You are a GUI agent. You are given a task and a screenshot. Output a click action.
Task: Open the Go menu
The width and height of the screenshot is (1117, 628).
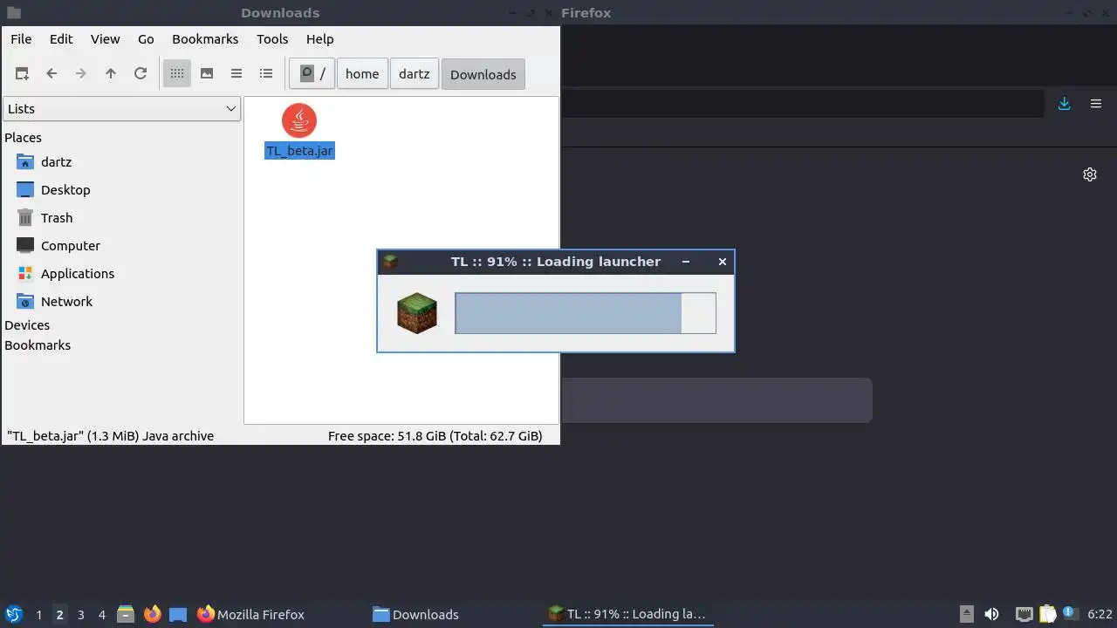(146, 39)
